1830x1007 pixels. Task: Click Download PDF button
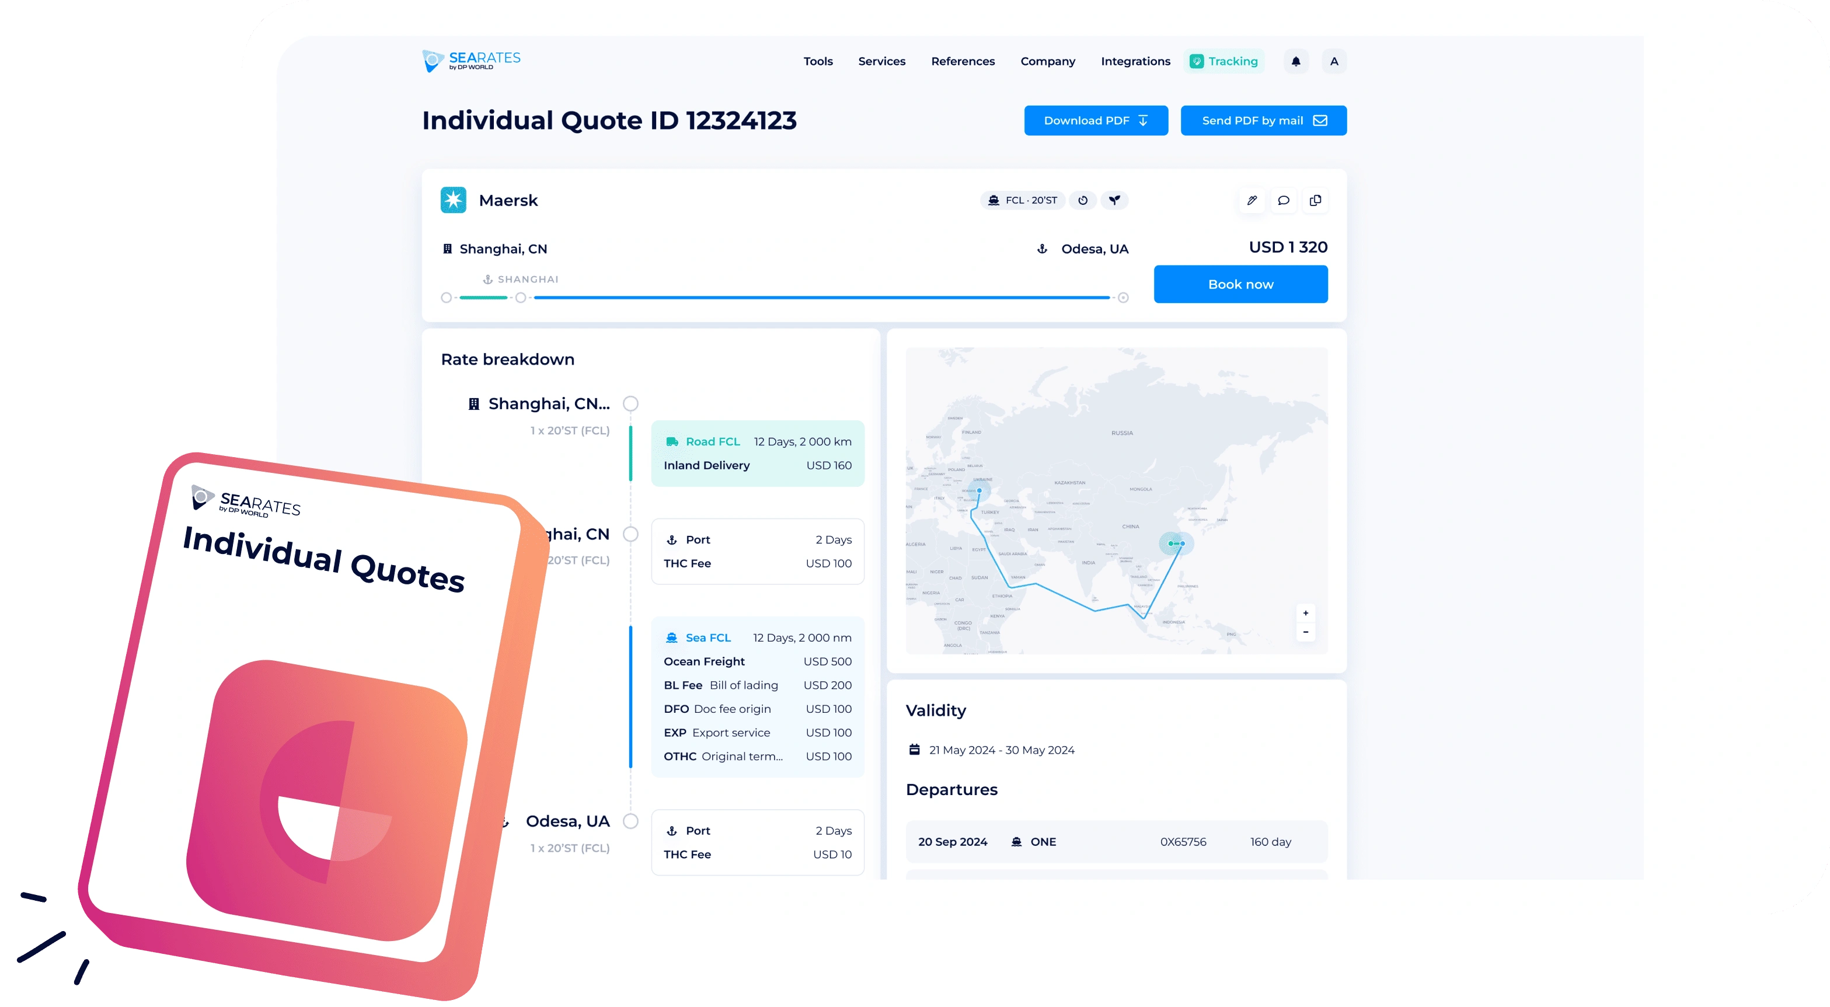1096,120
